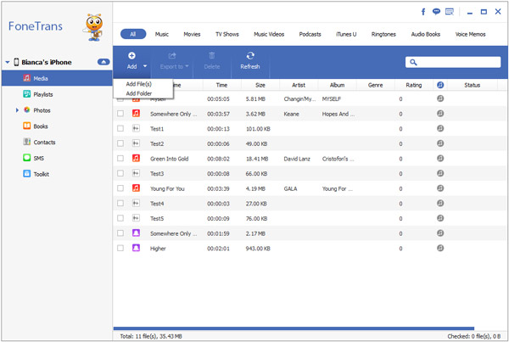Check the Test3 row checkbox
Viewport: 509px width, 342px height.
tap(120, 173)
